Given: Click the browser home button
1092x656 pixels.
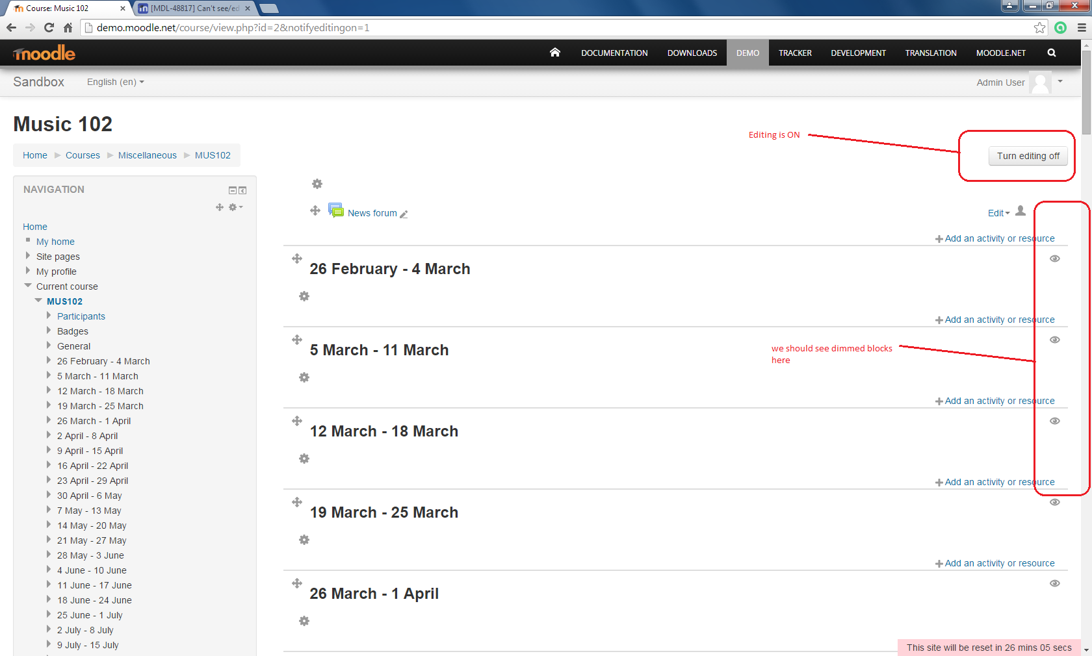Looking at the screenshot, I should [x=68, y=27].
